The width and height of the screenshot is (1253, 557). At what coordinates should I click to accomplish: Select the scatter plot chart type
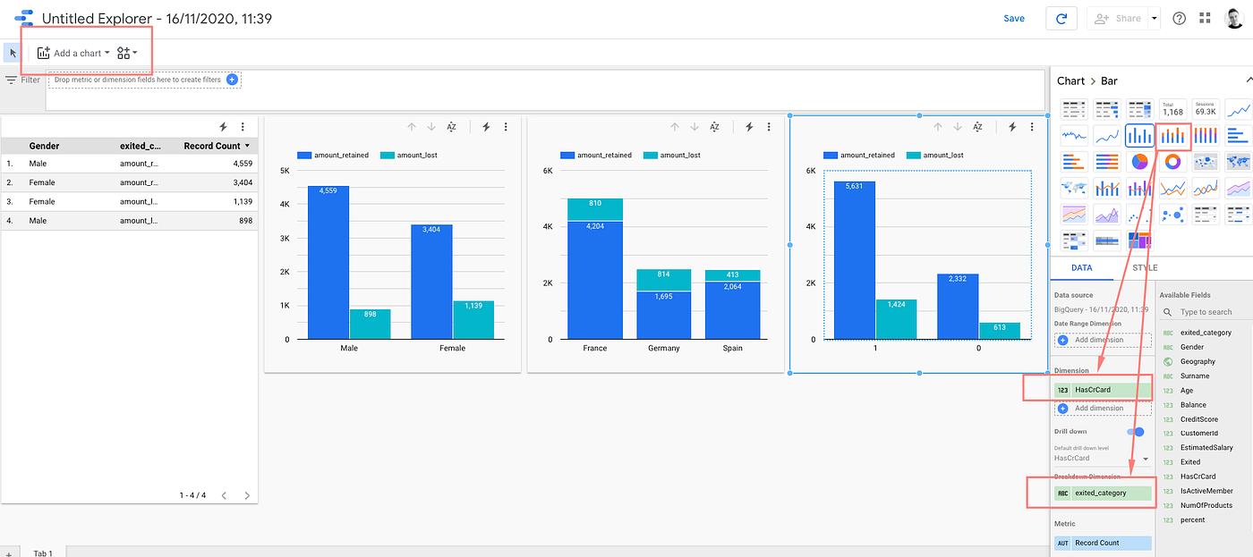point(1138,215)
